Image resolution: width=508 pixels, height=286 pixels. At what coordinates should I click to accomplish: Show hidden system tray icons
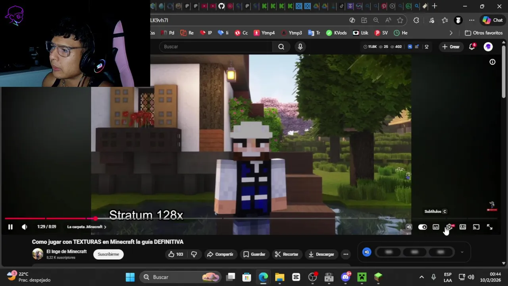tap(421, 277)
